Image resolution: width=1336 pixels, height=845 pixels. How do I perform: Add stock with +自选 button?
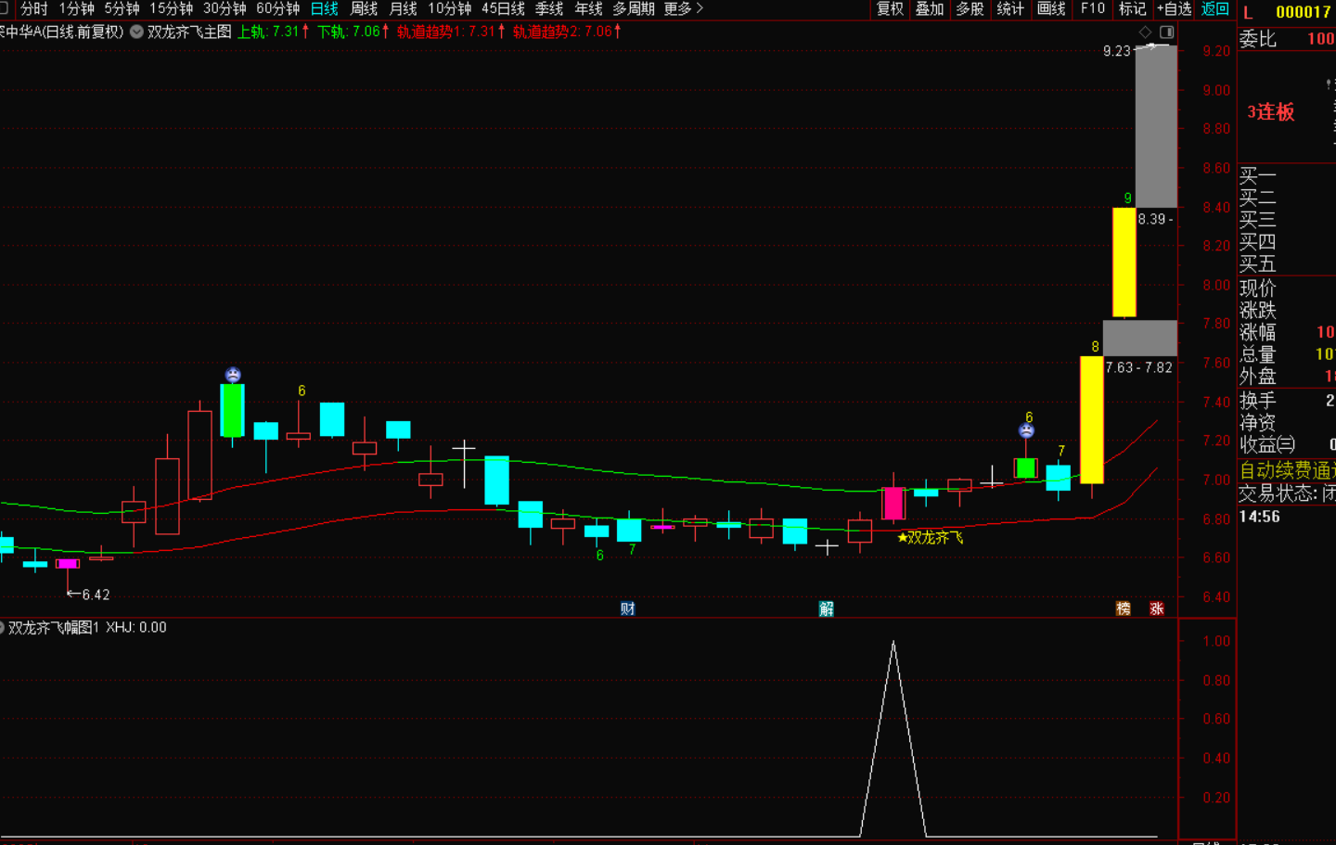click(1174, 8)
